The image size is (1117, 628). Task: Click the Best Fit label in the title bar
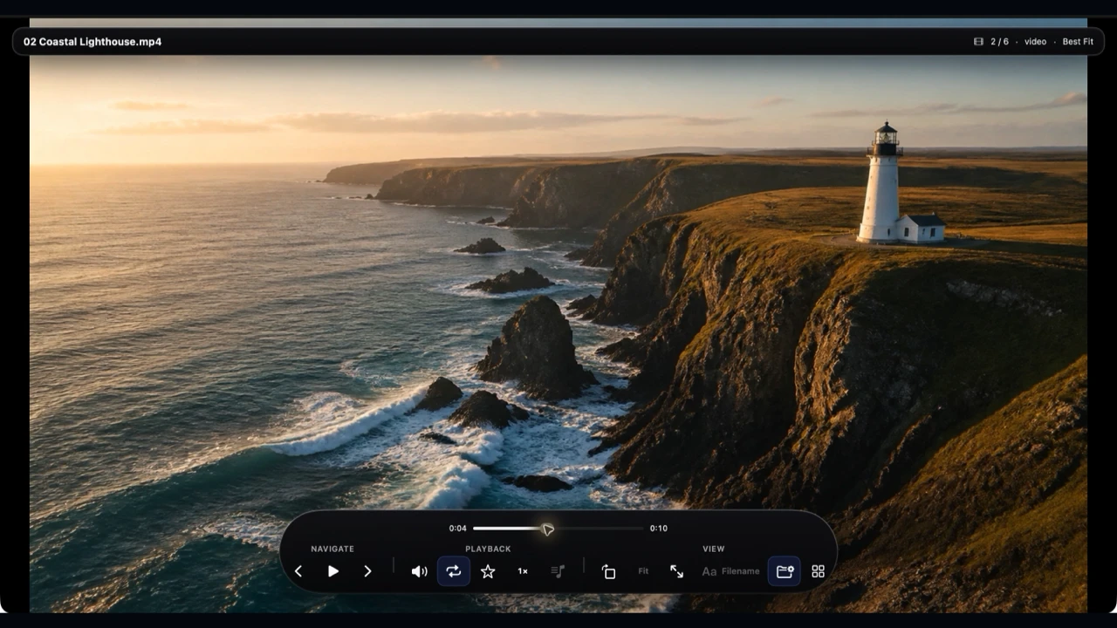(x=1078, y=42)
